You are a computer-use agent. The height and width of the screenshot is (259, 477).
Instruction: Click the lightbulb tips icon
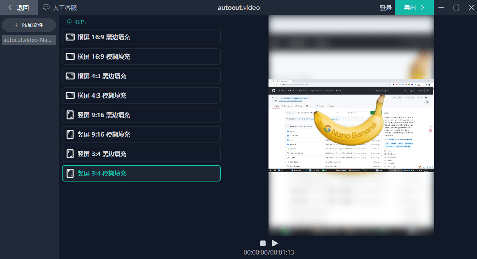coord(69,22)
